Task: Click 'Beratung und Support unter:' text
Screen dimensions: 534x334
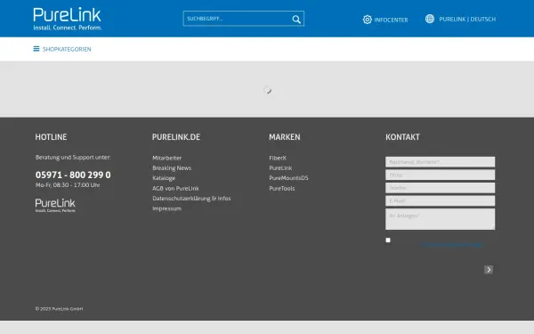Action: tap(73, 157)
